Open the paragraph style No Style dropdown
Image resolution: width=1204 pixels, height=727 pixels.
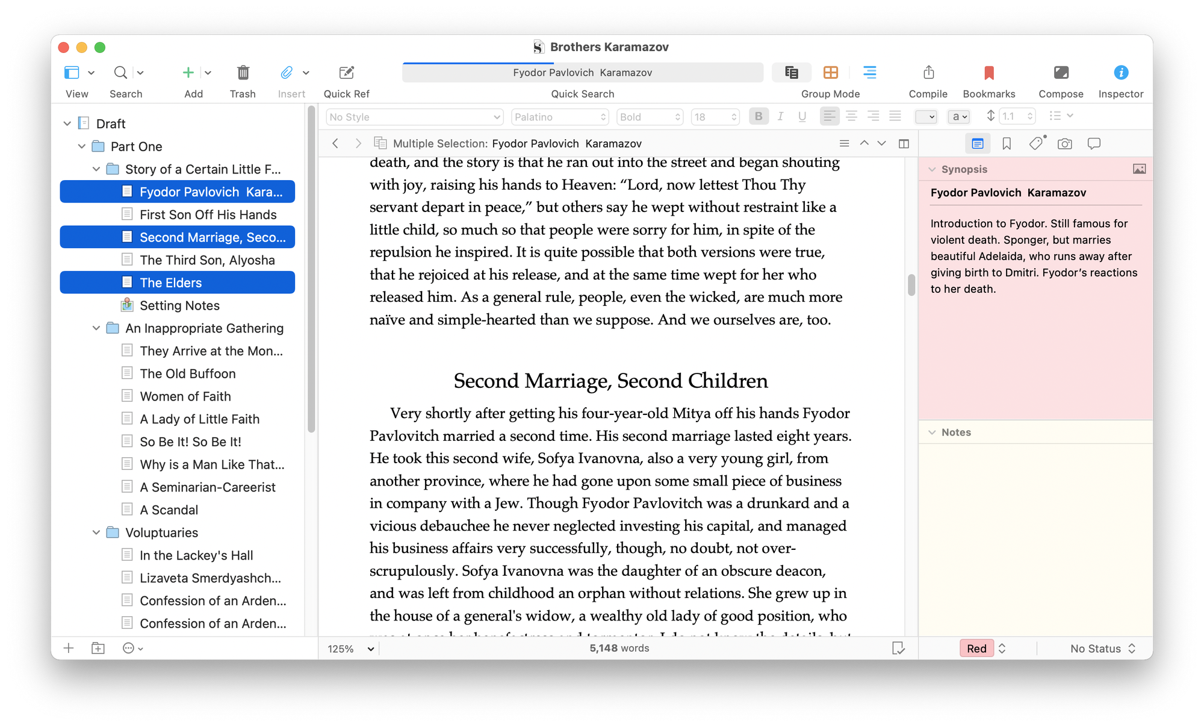point(414,117)
